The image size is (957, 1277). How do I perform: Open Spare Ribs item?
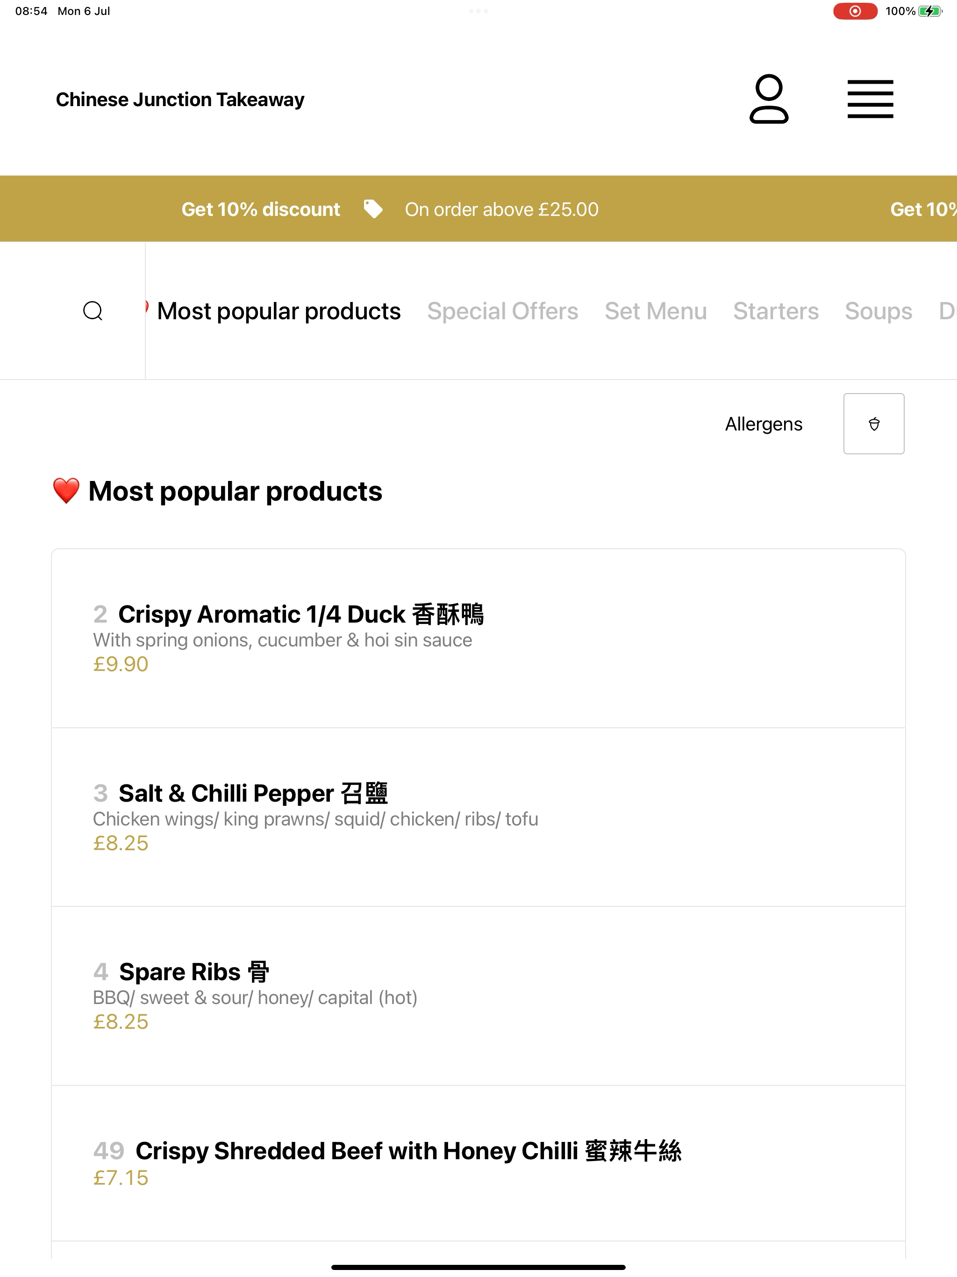pos(478,996)
